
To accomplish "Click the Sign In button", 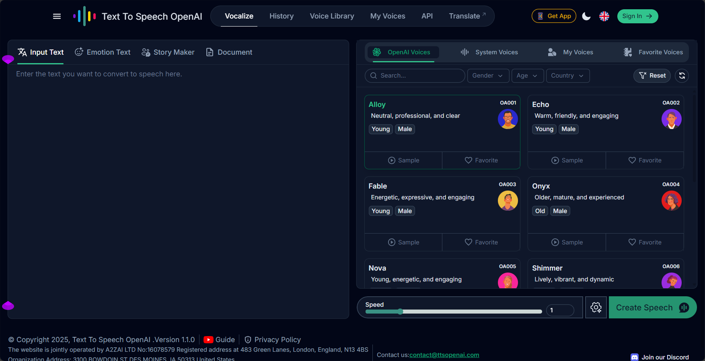I will point(637,16).
